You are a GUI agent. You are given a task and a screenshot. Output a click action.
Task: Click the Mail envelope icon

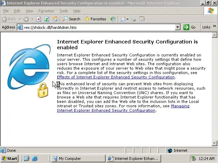coord(123,19)
